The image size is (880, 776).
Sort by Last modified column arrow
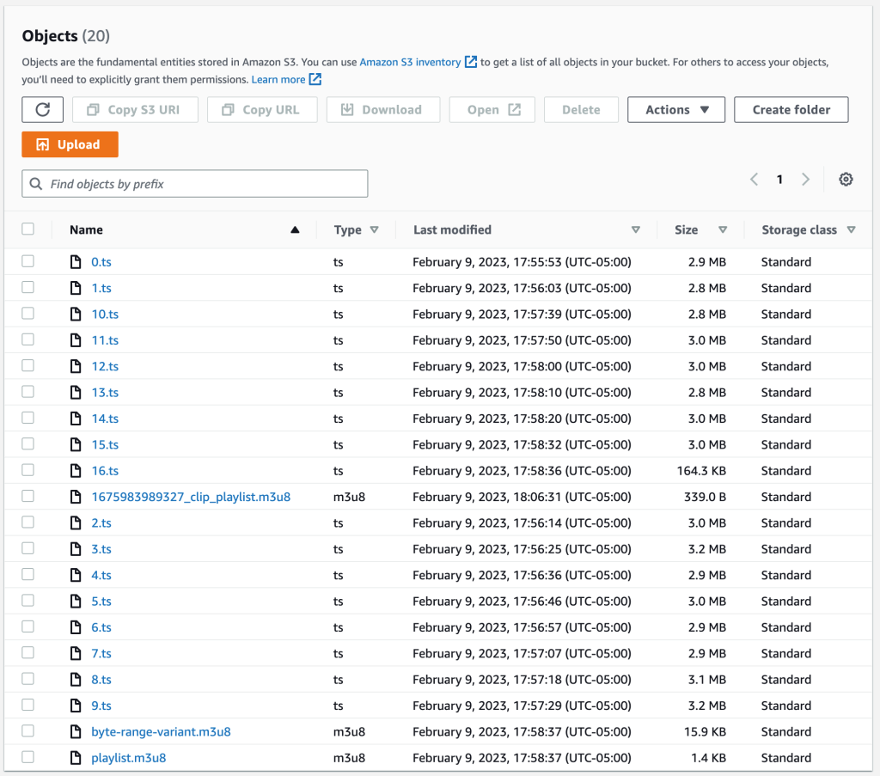pyautogui.click(x=636, y=229)
